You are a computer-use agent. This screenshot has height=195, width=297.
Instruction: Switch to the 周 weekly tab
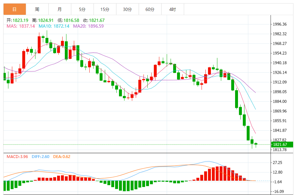(37, 9)
